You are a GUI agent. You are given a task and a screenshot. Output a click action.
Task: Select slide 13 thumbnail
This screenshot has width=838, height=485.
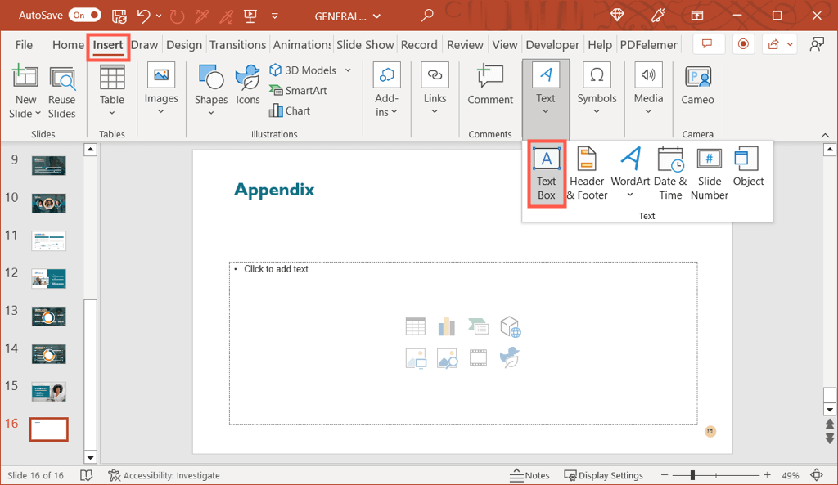48,316
